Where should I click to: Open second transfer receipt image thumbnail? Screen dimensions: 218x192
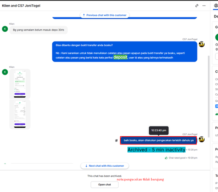coord(20,114)
